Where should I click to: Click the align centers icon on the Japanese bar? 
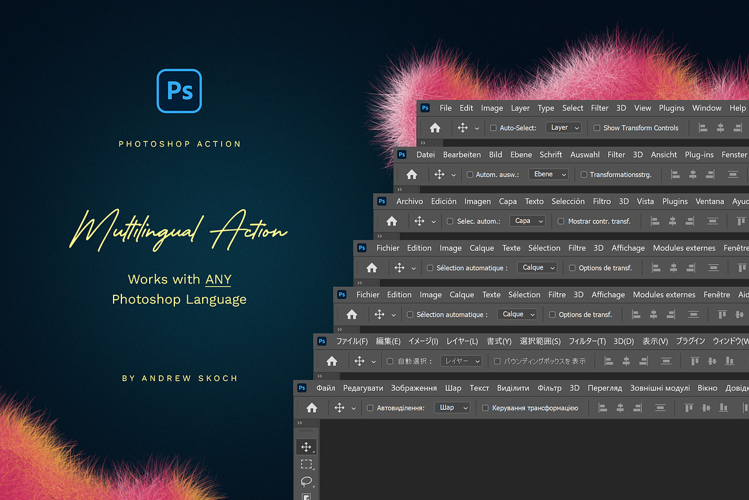coord(626,361)
